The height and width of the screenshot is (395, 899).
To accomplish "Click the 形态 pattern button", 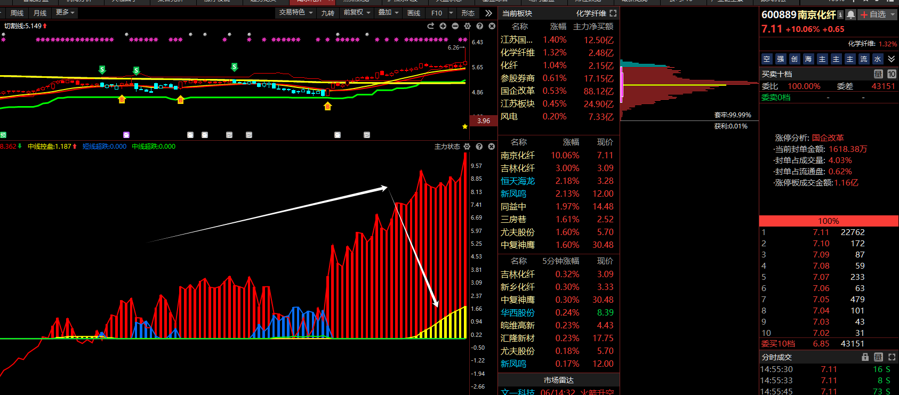I will click(468, 13).
